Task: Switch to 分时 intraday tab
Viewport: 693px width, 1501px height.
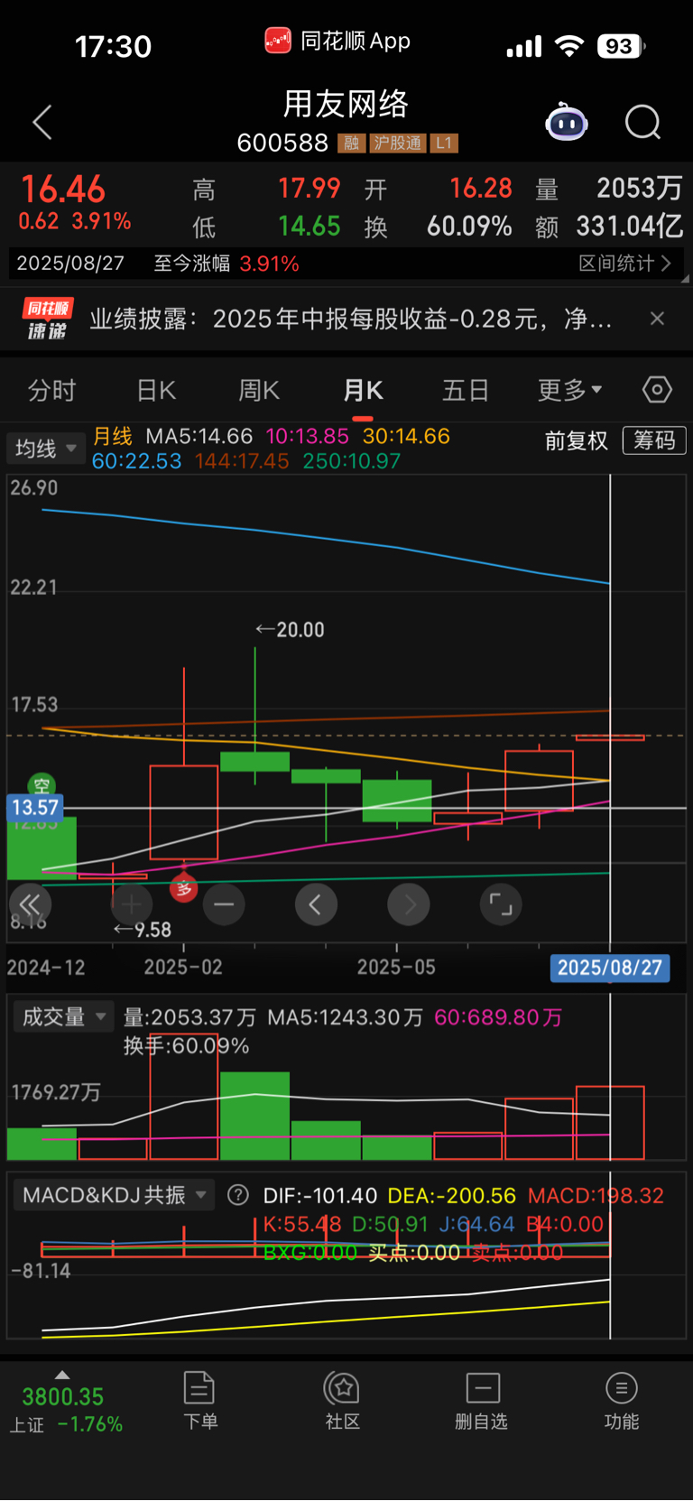Action: [52, 390]
